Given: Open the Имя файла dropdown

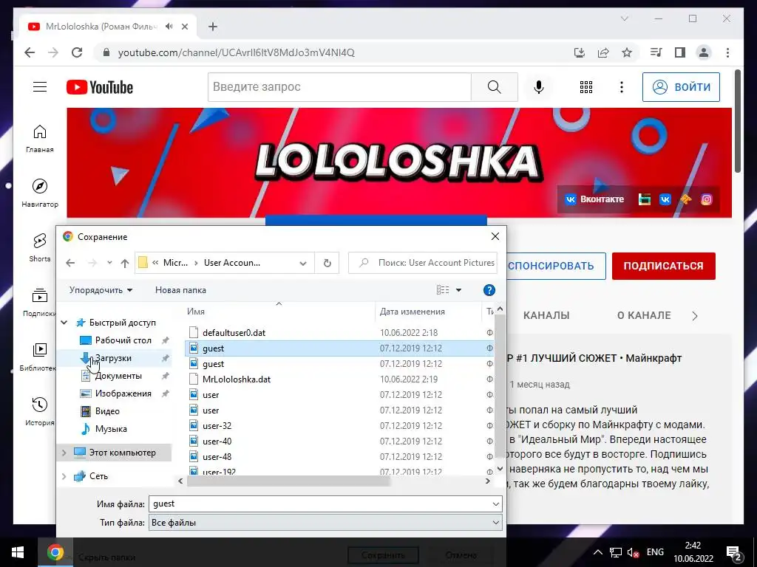Looking at the screenshot, I should [495, 504].
